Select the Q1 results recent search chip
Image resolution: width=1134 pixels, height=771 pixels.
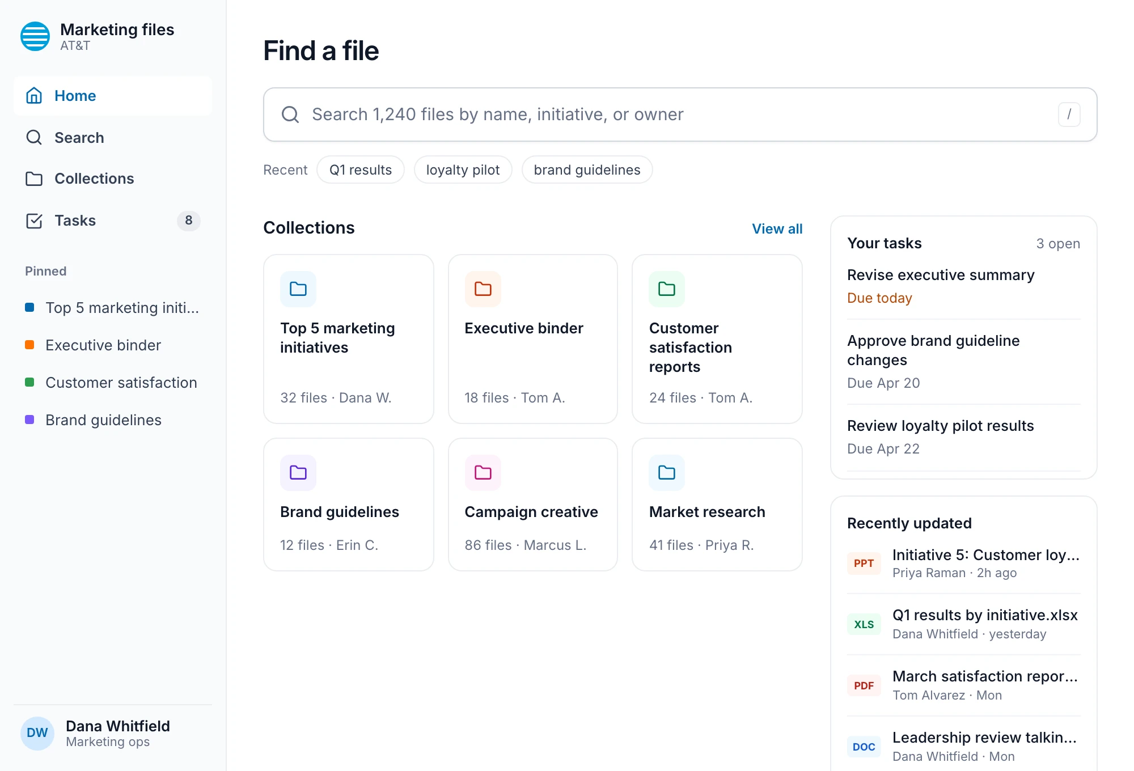click(361, 170)
